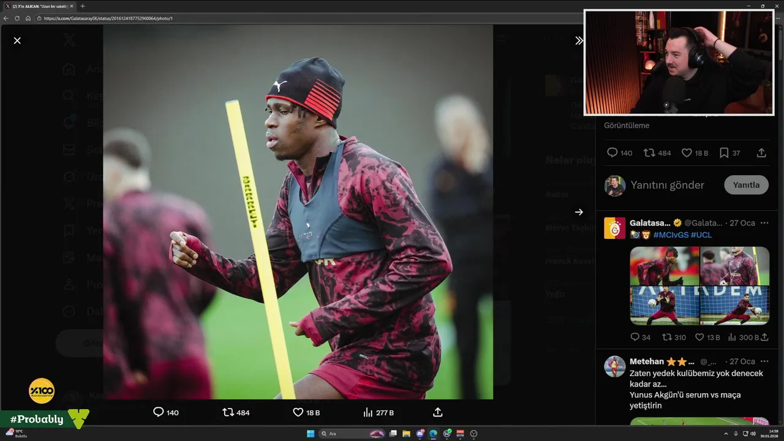Open a new browser tab
Screen dimensions: 784x441
[83, 6]
